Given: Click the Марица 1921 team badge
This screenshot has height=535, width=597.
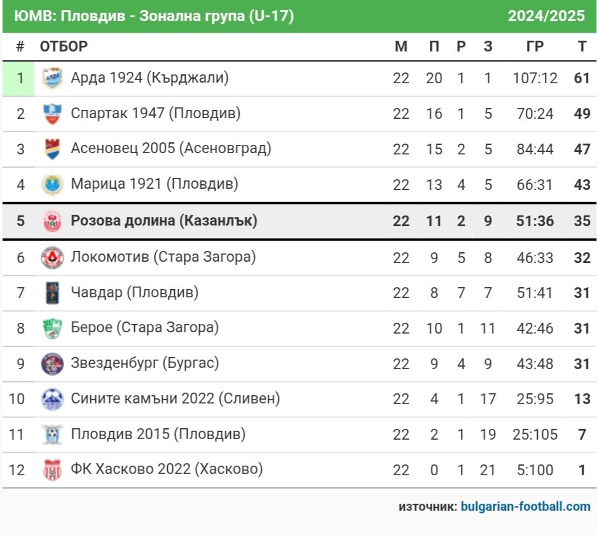Looking at the screenshot, I should [52, 184].
